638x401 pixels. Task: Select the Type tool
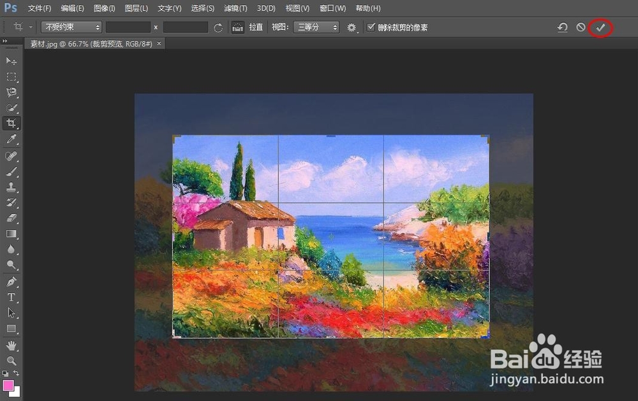(x=11, y=297)
